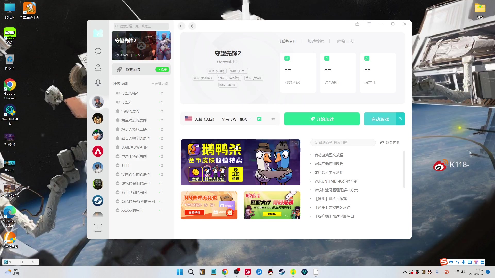Open the hamburger menu in title bar
This screenshot has width=495, height=278.
pos(369,24)
